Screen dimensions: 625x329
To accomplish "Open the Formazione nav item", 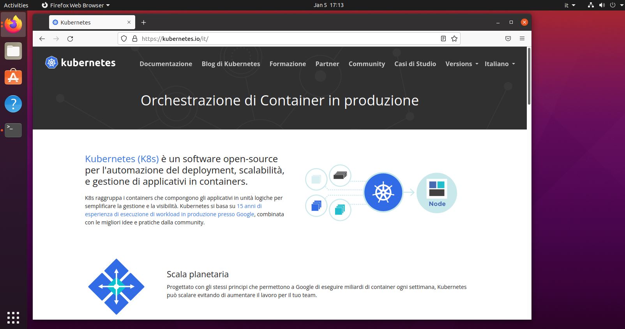I will 288,64.
